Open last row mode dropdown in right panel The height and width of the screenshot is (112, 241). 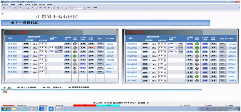pos(162,80)
